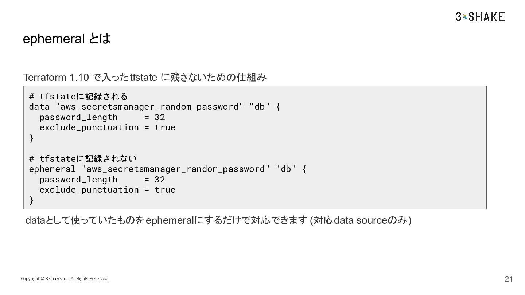Click the word 'ephemeral' in code block

click(x=52, y=169)
